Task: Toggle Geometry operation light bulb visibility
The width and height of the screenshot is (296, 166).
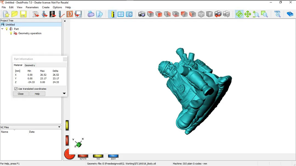Action: [11, 33]
